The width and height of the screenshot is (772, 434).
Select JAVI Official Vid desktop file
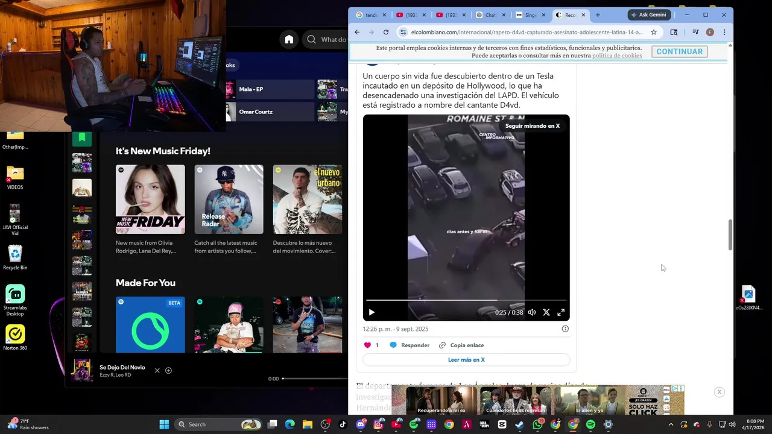[15, 220]
